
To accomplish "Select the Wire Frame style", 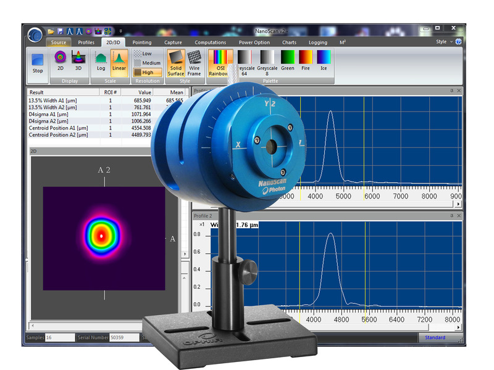I will 194,63.
